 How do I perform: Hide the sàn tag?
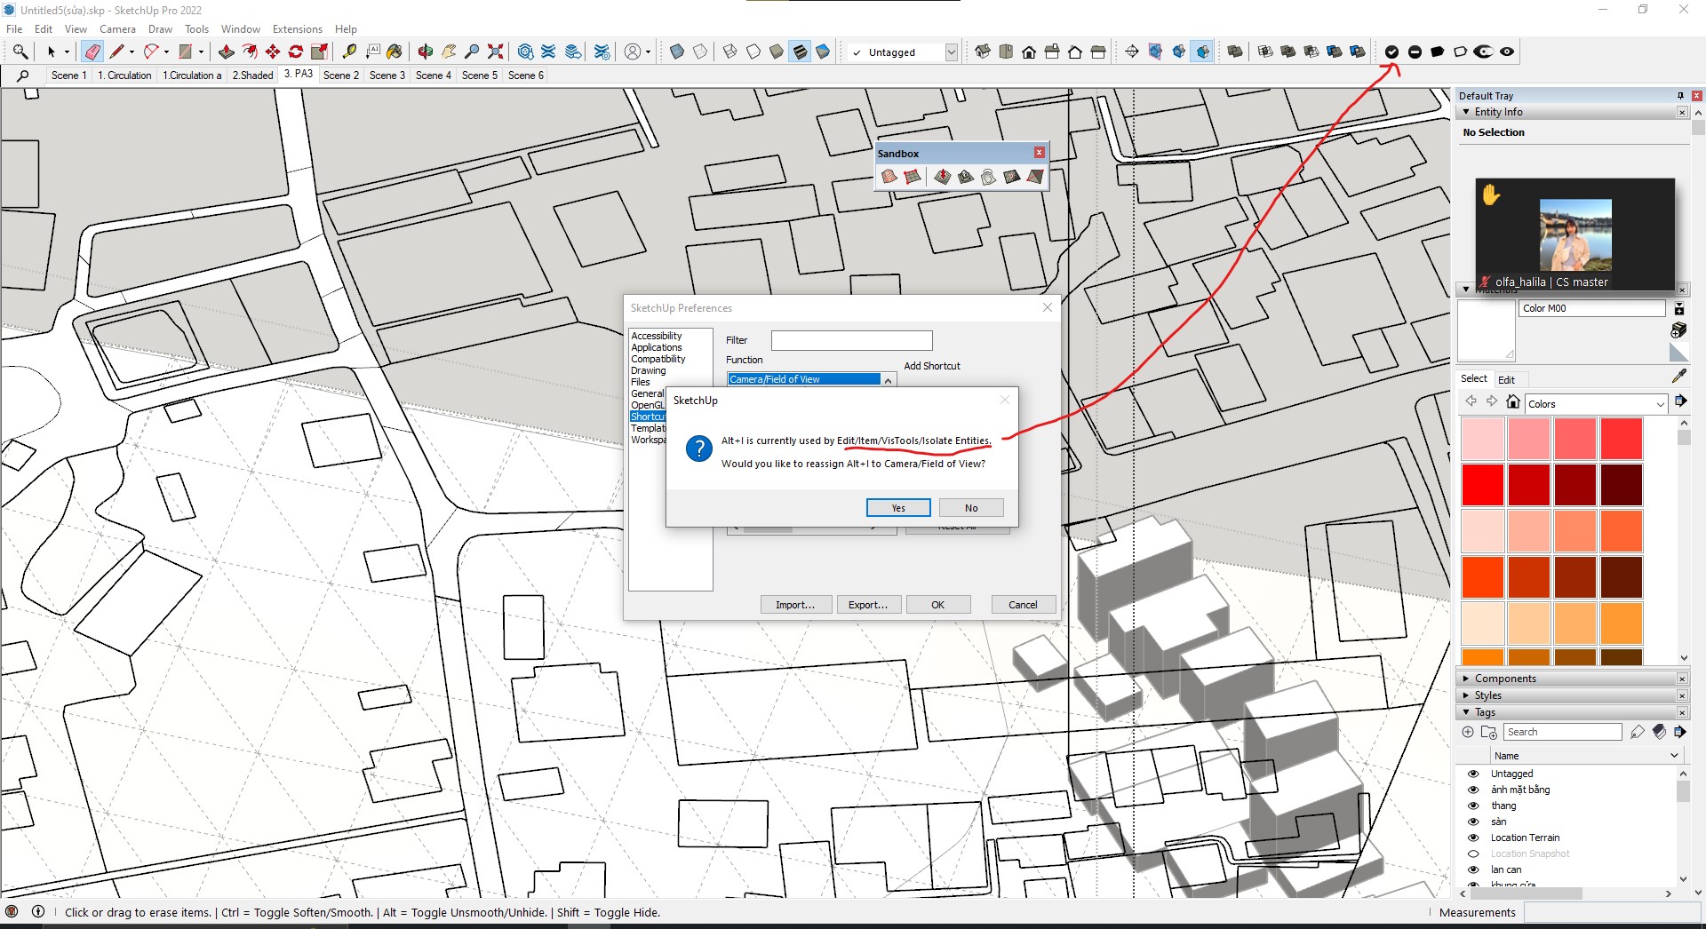coord(1473,822)
